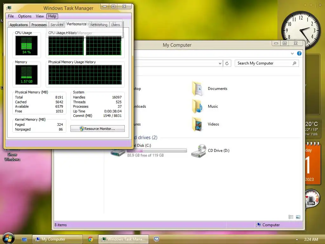Click the CPU Usage gauge showing 54%
The height and width of the screenshot is (244, 325).
(x=26, y=45)
